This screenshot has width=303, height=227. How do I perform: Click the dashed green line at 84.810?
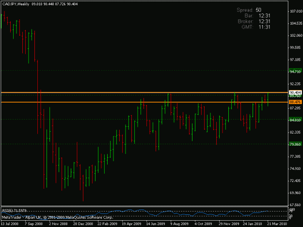[144, 120]
